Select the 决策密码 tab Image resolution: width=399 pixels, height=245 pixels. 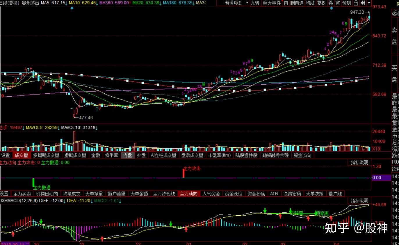(292, 194)
